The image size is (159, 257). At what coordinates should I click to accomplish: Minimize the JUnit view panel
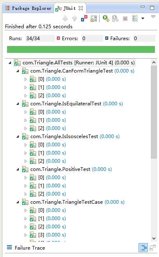(x=143, y=7)
